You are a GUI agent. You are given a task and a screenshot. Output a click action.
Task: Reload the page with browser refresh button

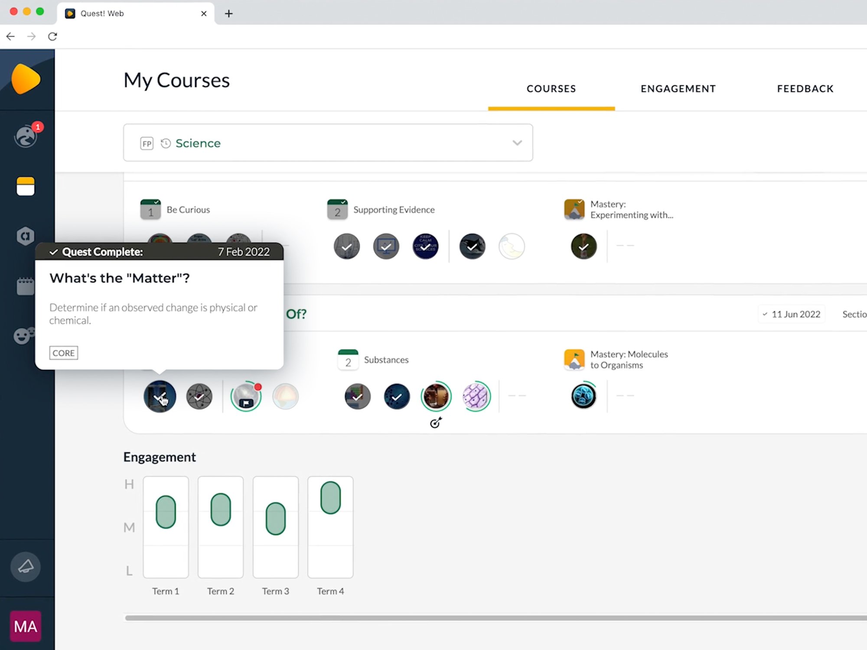coord(52,37)
